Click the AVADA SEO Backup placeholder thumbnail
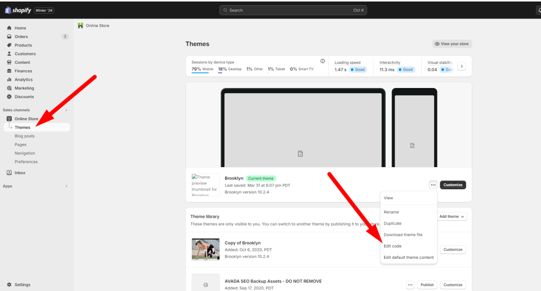Image resolution: width=541 pixels, height=291 pixels. (x=206, y=283)
